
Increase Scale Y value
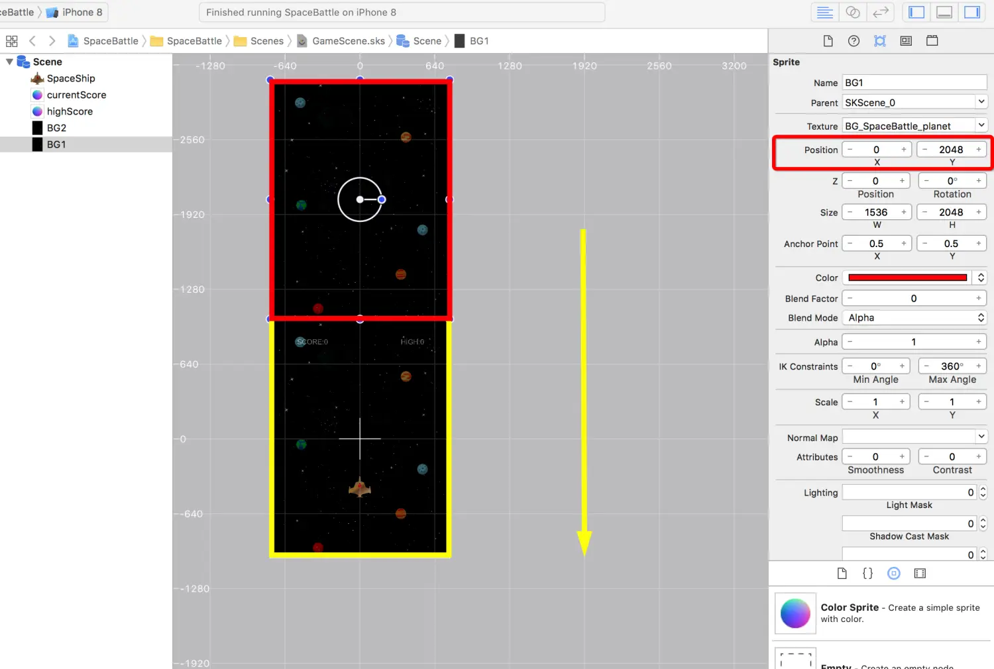pyautogui.click(x=979, y=402)
